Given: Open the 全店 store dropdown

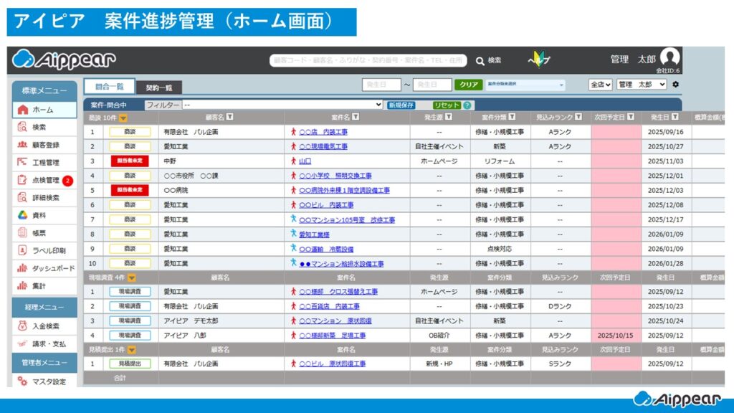Looking at the screenshot, I should pyautogui.click(x=600, y=85).
